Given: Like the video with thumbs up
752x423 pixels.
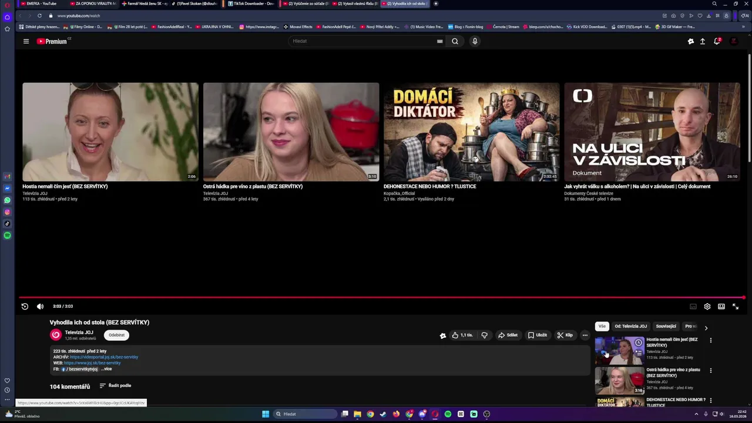Looking at the screenshot, I should 462,335.
